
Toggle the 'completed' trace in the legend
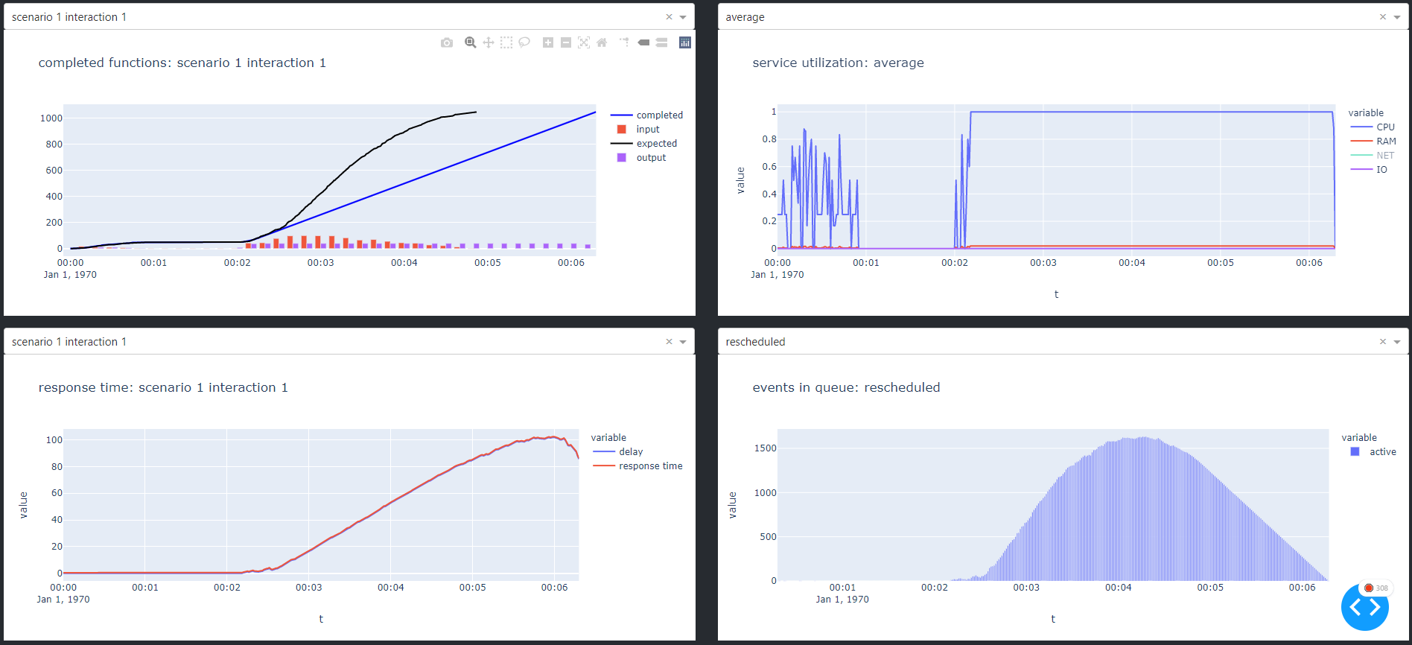[658, 115]
